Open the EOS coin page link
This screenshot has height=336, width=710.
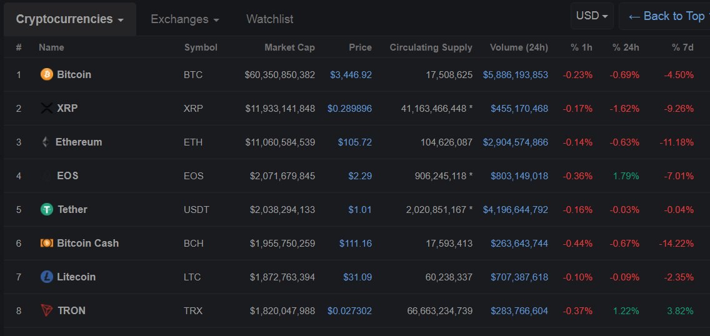(x=67, y=175)
